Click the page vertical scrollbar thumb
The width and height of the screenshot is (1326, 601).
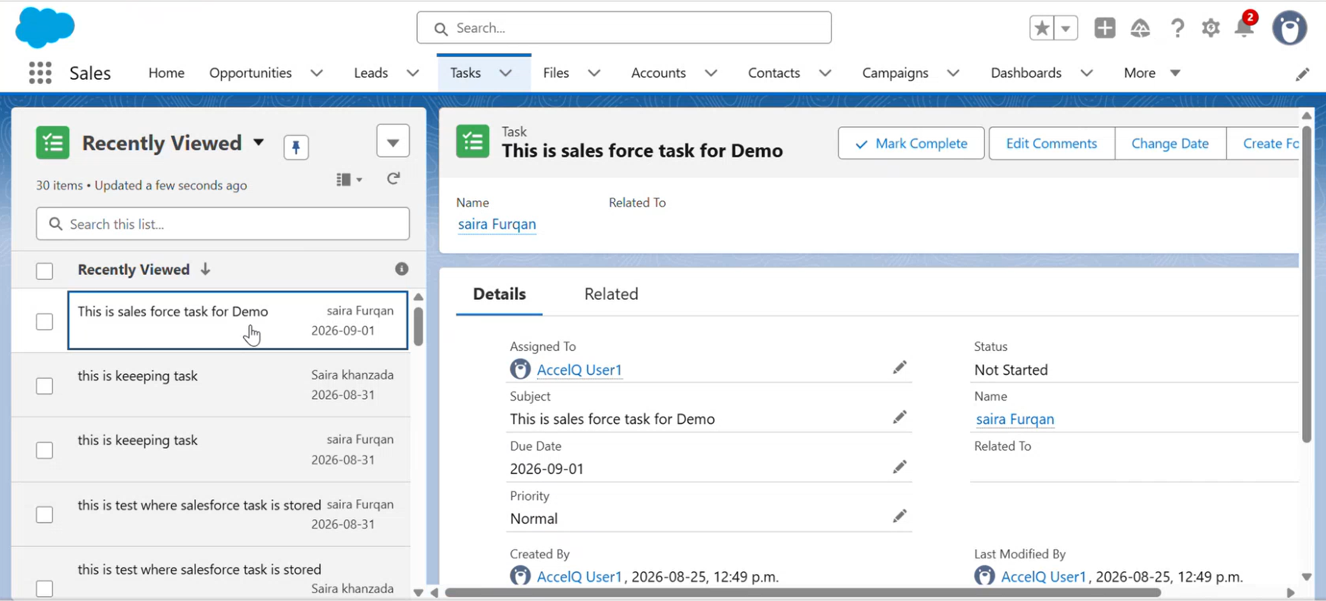[1306, 283]
